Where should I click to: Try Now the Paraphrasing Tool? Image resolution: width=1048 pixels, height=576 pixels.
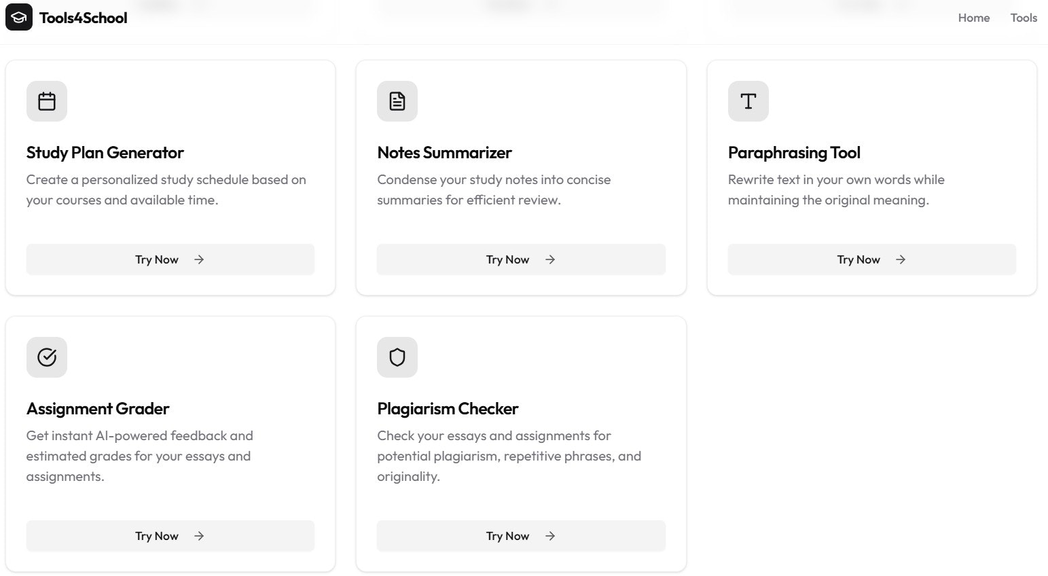tap(871, 259)
